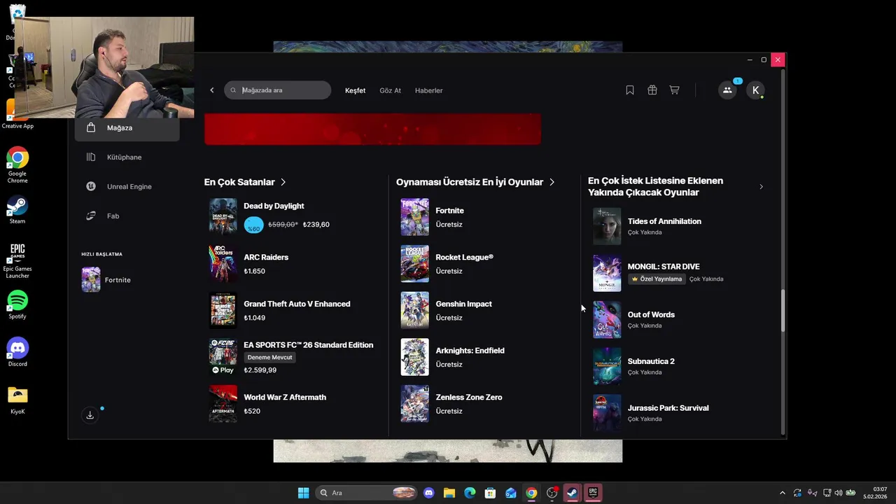The width and height of the screenshot is (896, 504).
Task: Open Microsoft Store from the taskbar
Action: click(491, 493)
